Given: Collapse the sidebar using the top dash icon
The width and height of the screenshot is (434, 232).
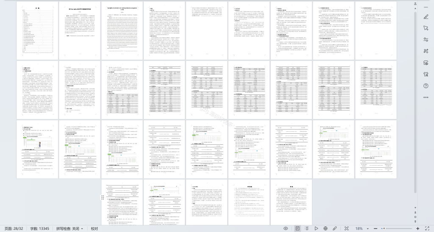Looking at the screenshot, I should tap(426, 7).
